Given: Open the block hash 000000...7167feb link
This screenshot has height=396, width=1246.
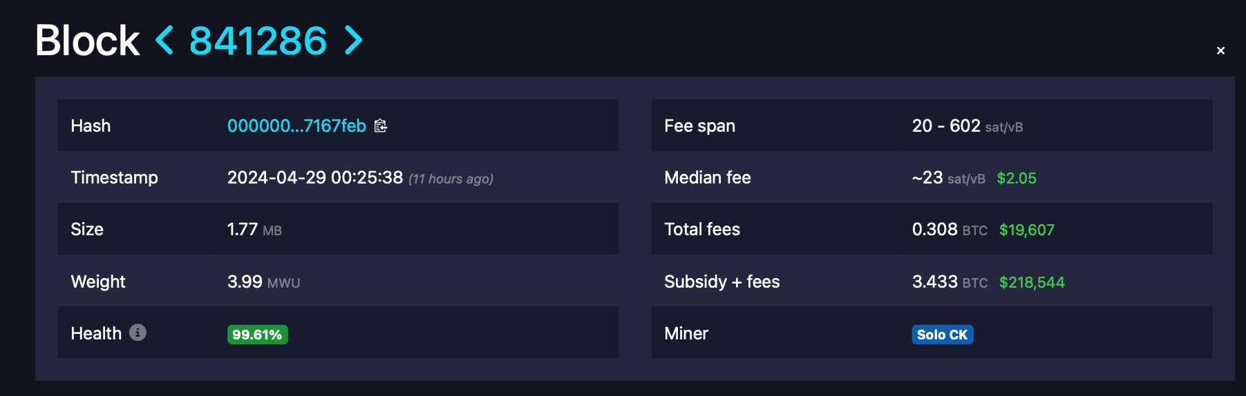Looking at the screenshot, I should [296, 126].
